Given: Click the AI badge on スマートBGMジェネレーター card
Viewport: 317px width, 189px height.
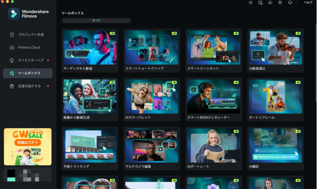Looking at the screenshot, I should pos(236,82).
